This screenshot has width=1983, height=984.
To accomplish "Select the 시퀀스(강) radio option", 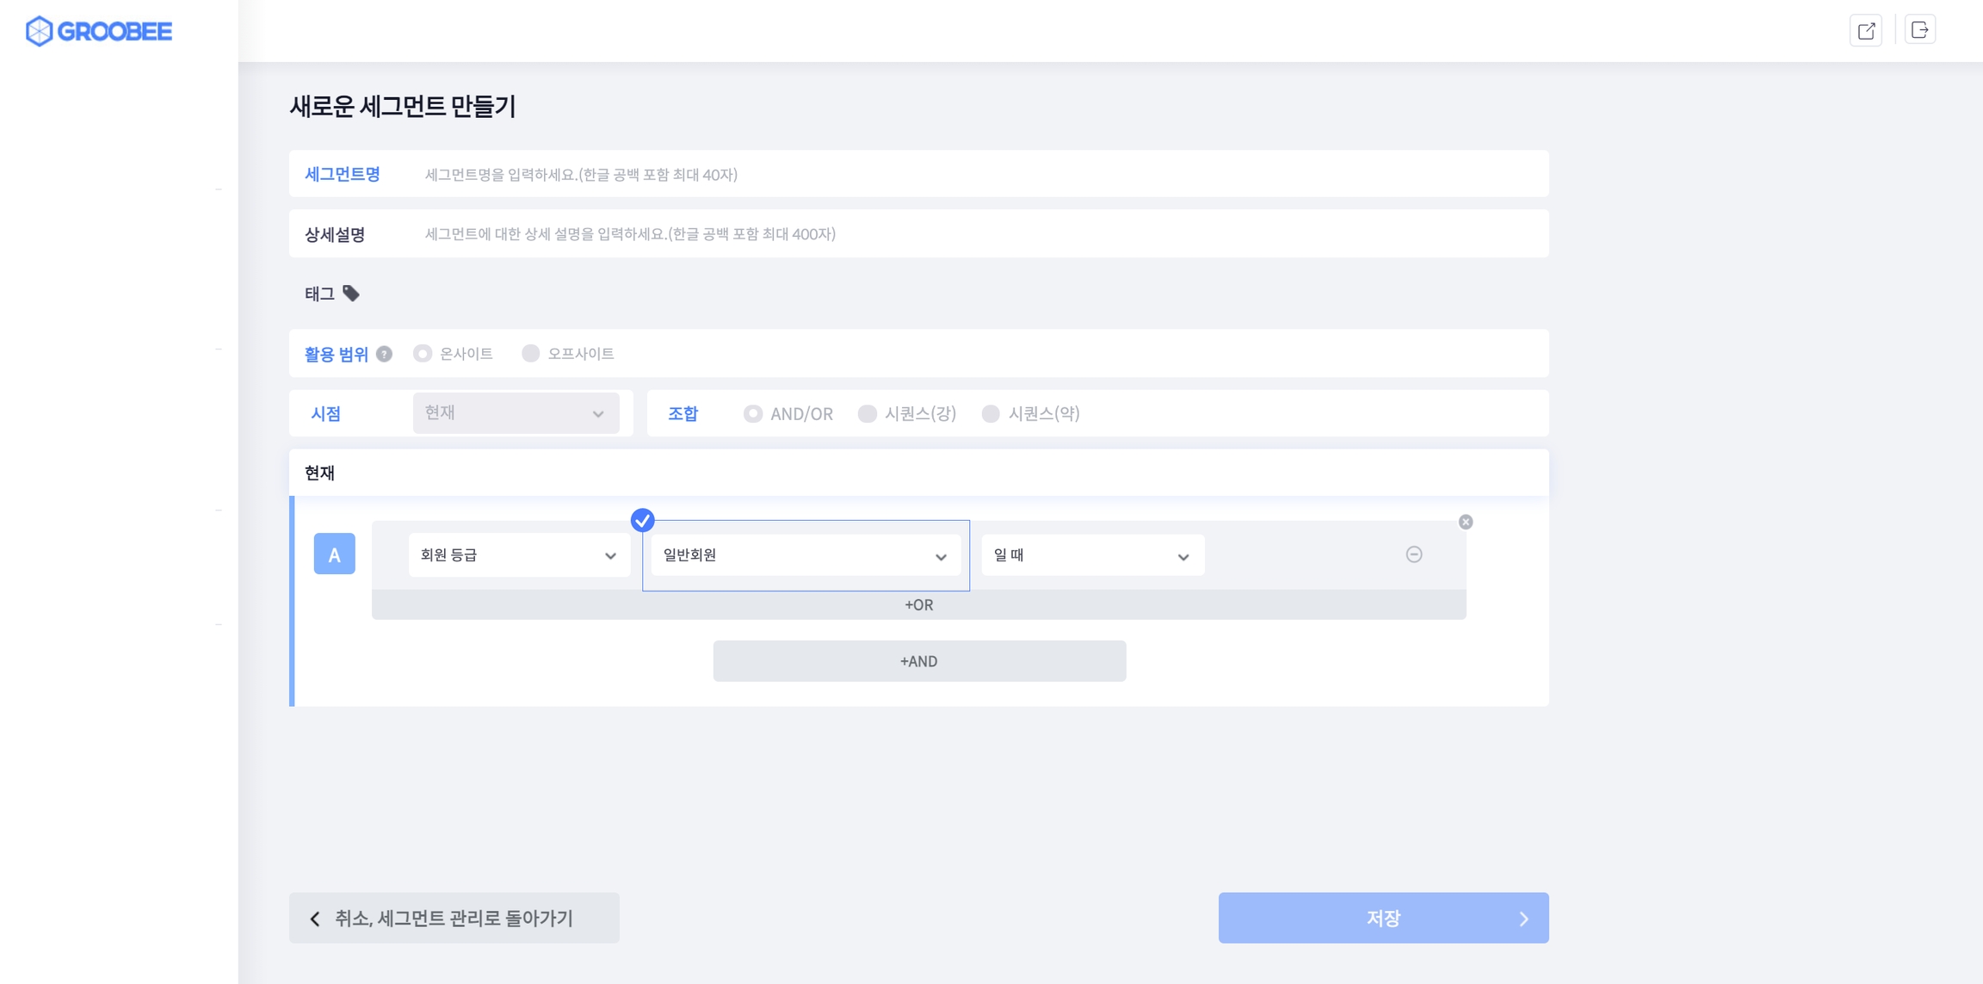I will click(x=867, y=414).
